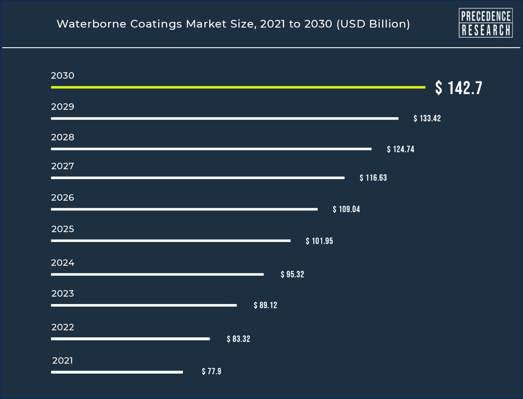523x399 pixels.
Task: Click the $ 89.12 value label
Action: [x=265, y=305]
